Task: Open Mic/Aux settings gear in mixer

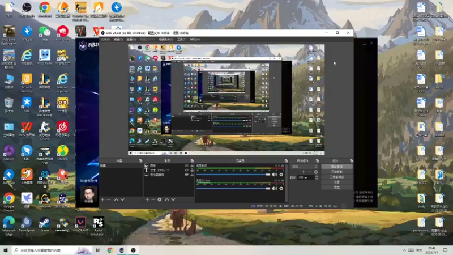Action: 281,189
